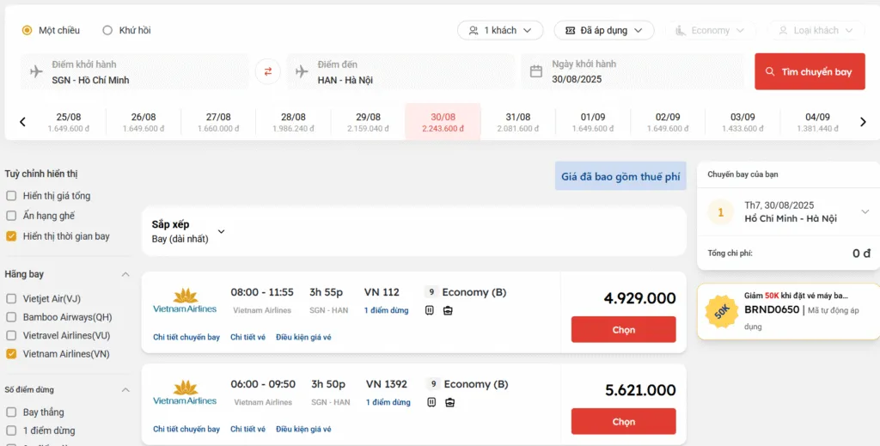Filter by Vietravel Airlines(VU)
This screenshot has height=446, width=880.
tap(11, 335)
